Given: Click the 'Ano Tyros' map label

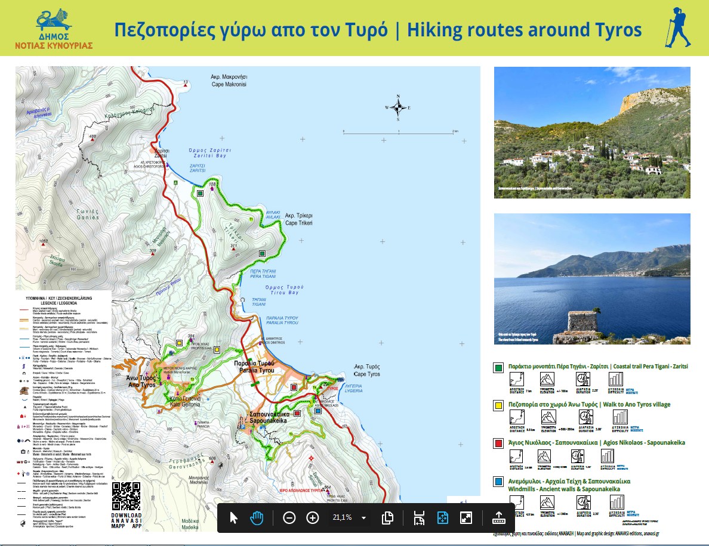Looking at the screenshot, I should tap(141, 385).
